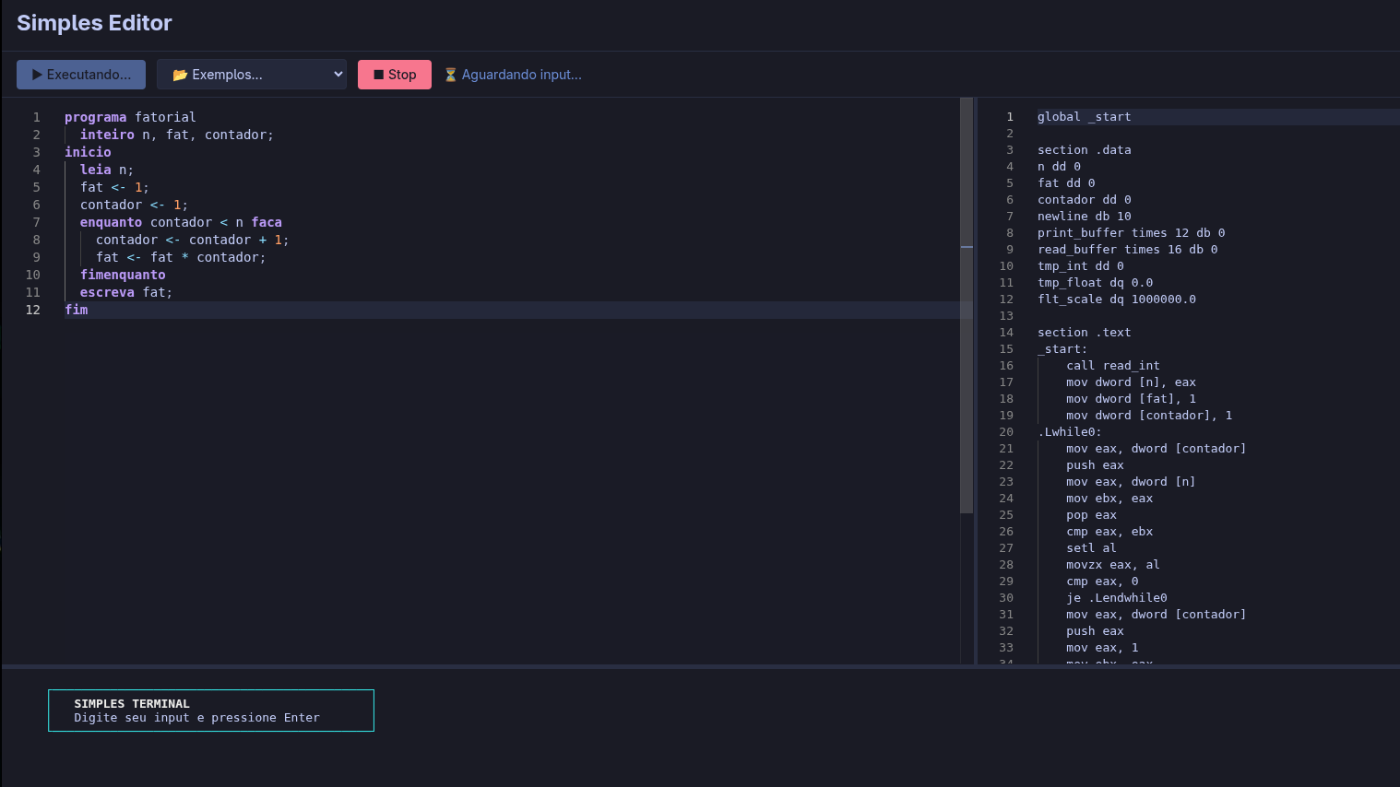This screenshot has width=1400, height=787.
Task: Click the '.Lwhile0:' label
Action: tap(1070, 432)
